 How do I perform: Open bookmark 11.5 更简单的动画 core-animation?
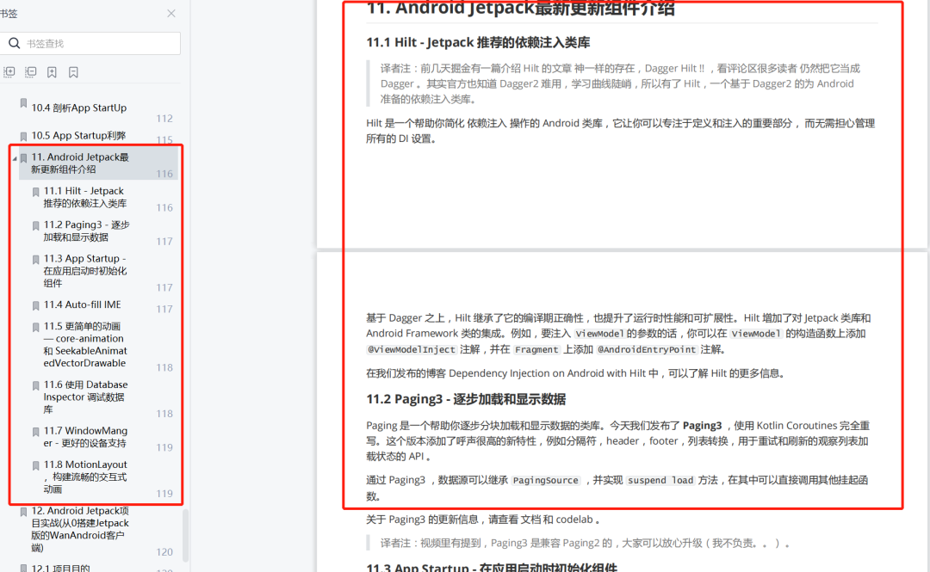click(84, 344)
